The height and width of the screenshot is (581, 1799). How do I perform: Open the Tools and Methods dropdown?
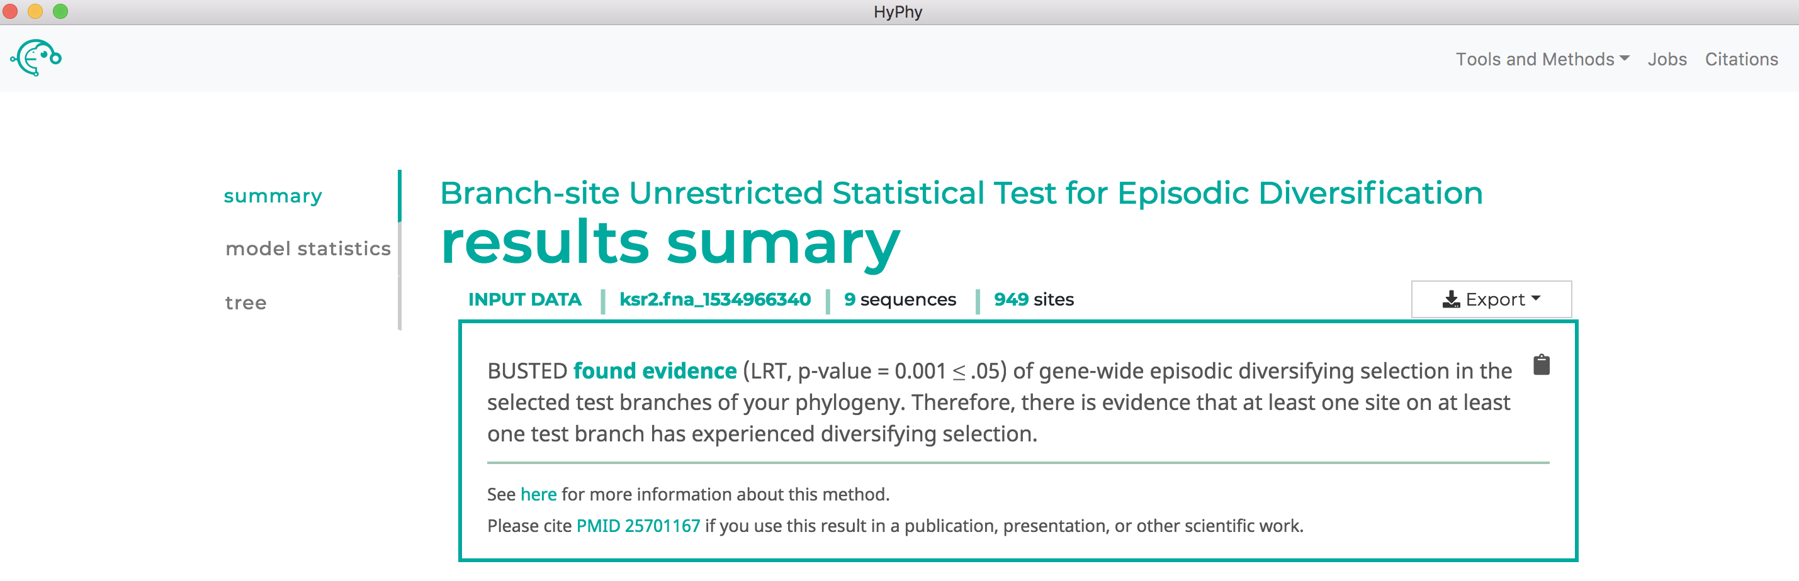point(1542,59)
